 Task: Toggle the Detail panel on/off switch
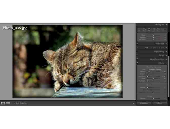pyautogui.click(x=137, y=55)
